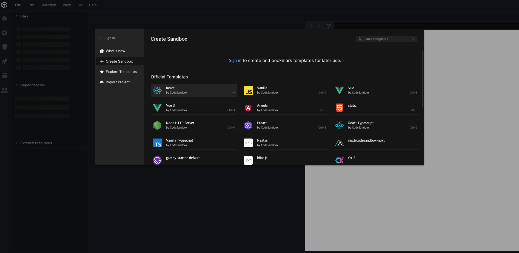Open the Live collaboration people icon
The image size is (519, 253).
click(4, 90)
